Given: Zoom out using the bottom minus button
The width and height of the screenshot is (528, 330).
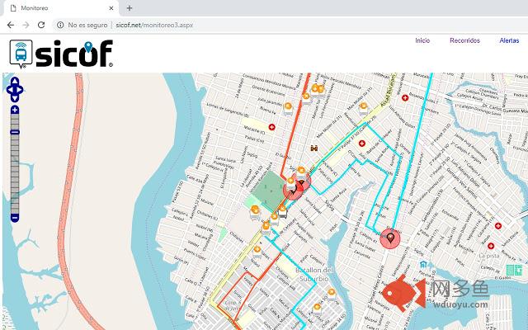Looking at the screenshot, I should point(15,218).
